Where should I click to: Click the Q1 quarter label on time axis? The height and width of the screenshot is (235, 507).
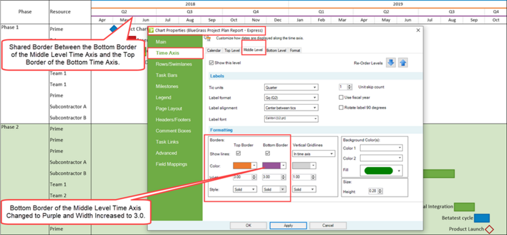(321, 11)
